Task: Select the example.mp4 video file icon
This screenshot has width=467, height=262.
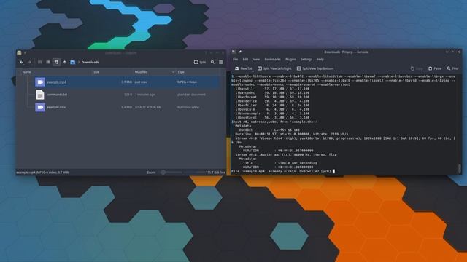Action: tap(40, 82)
